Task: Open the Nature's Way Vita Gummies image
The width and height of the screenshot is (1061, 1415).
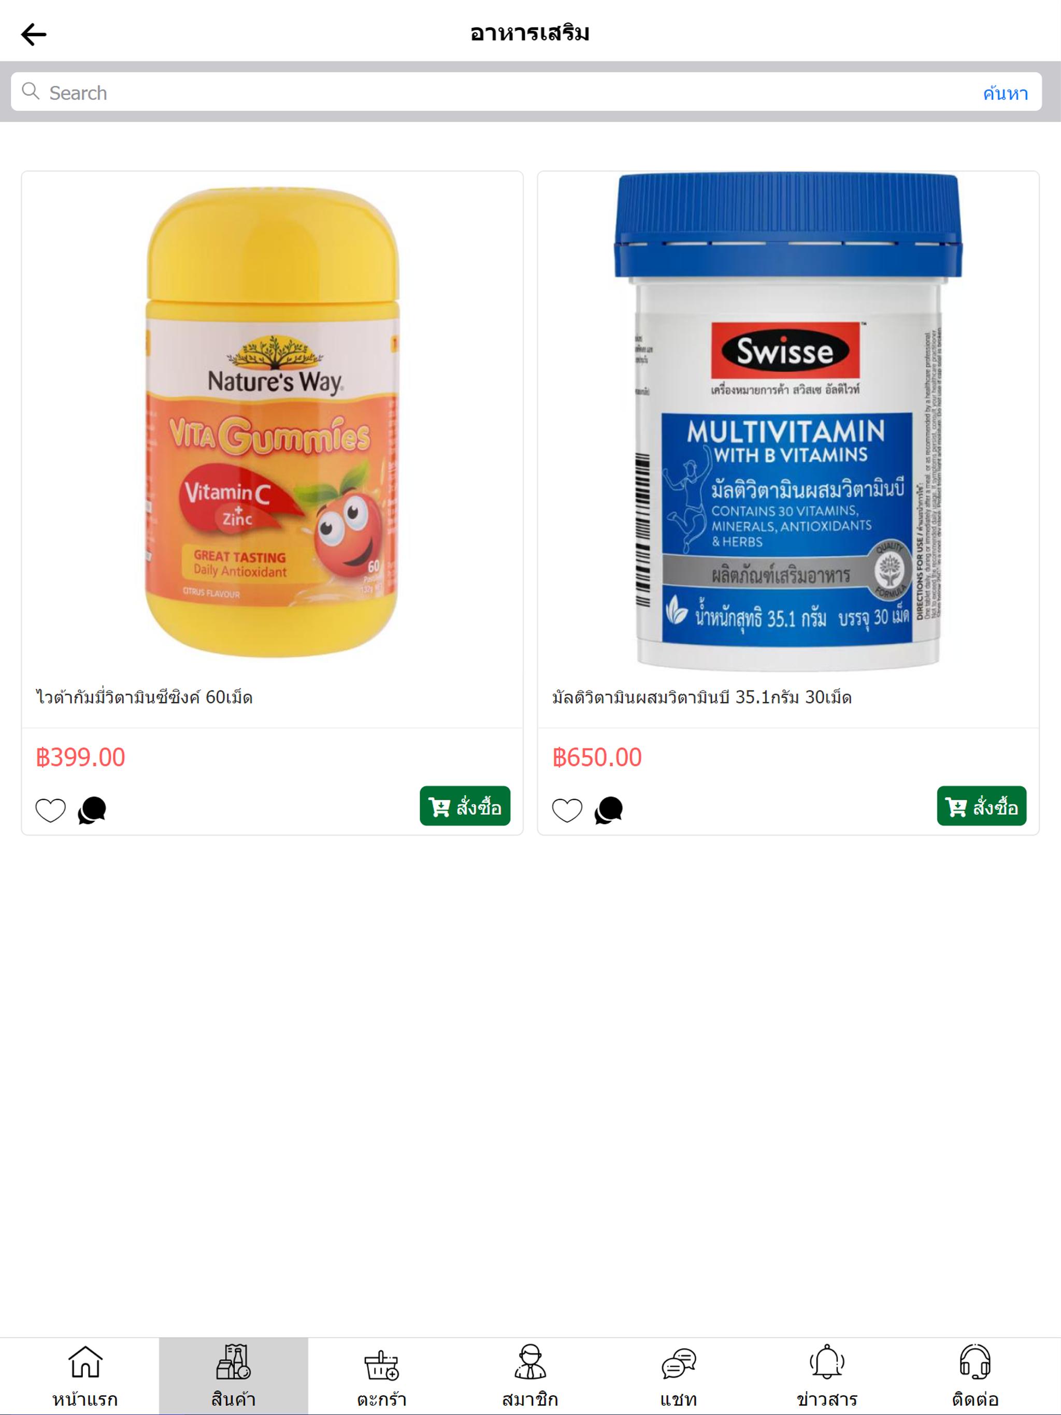Action: pyautogui.click(x=273, y=422)
